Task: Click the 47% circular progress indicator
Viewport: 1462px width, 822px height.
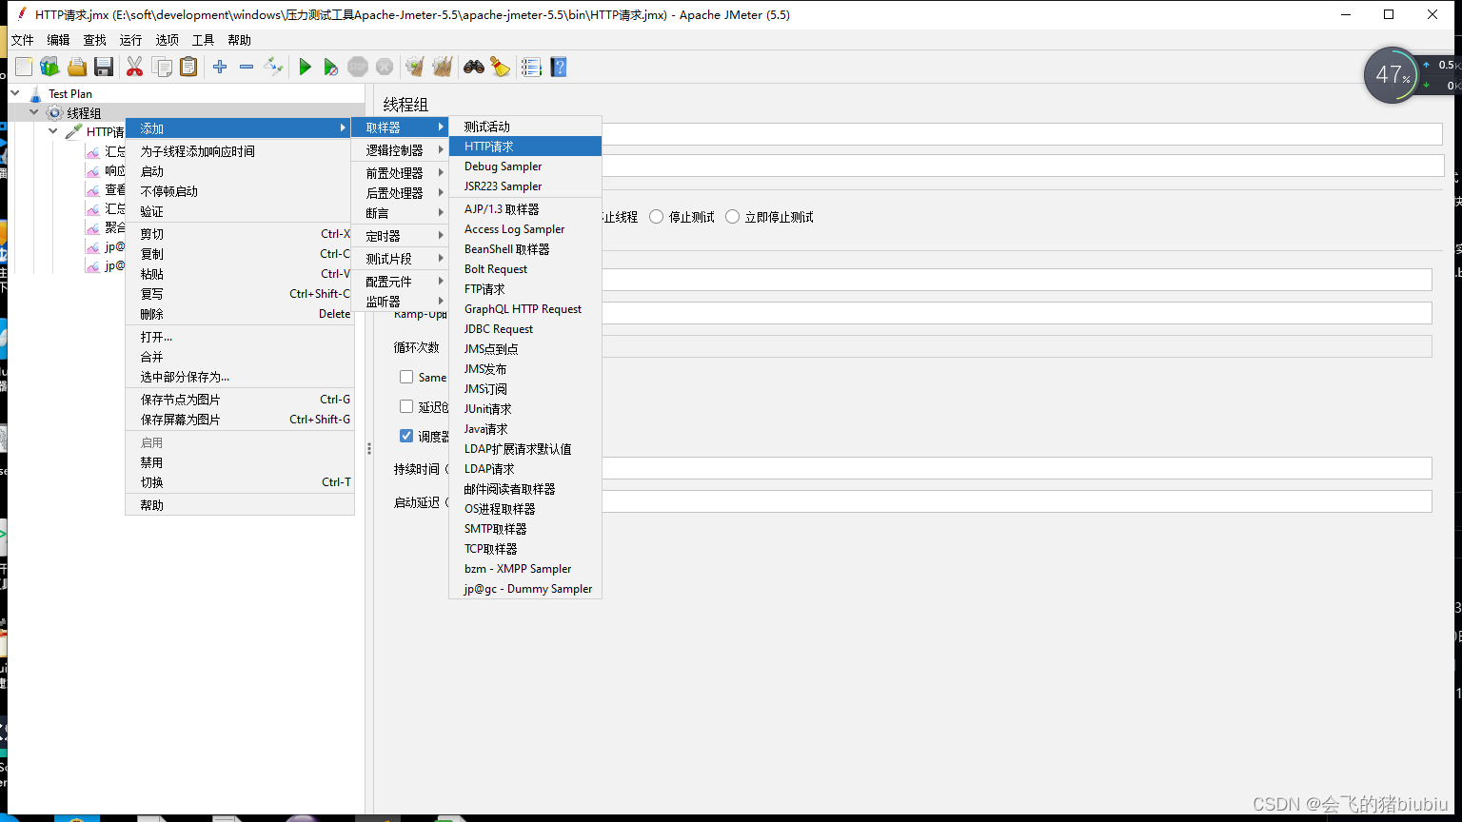Action: pyautogui.click(x=1391, y=74)
